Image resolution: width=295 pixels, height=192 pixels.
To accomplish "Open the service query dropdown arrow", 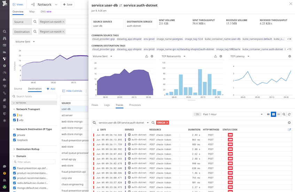I will pyautogui.click(x=148, y=123).
